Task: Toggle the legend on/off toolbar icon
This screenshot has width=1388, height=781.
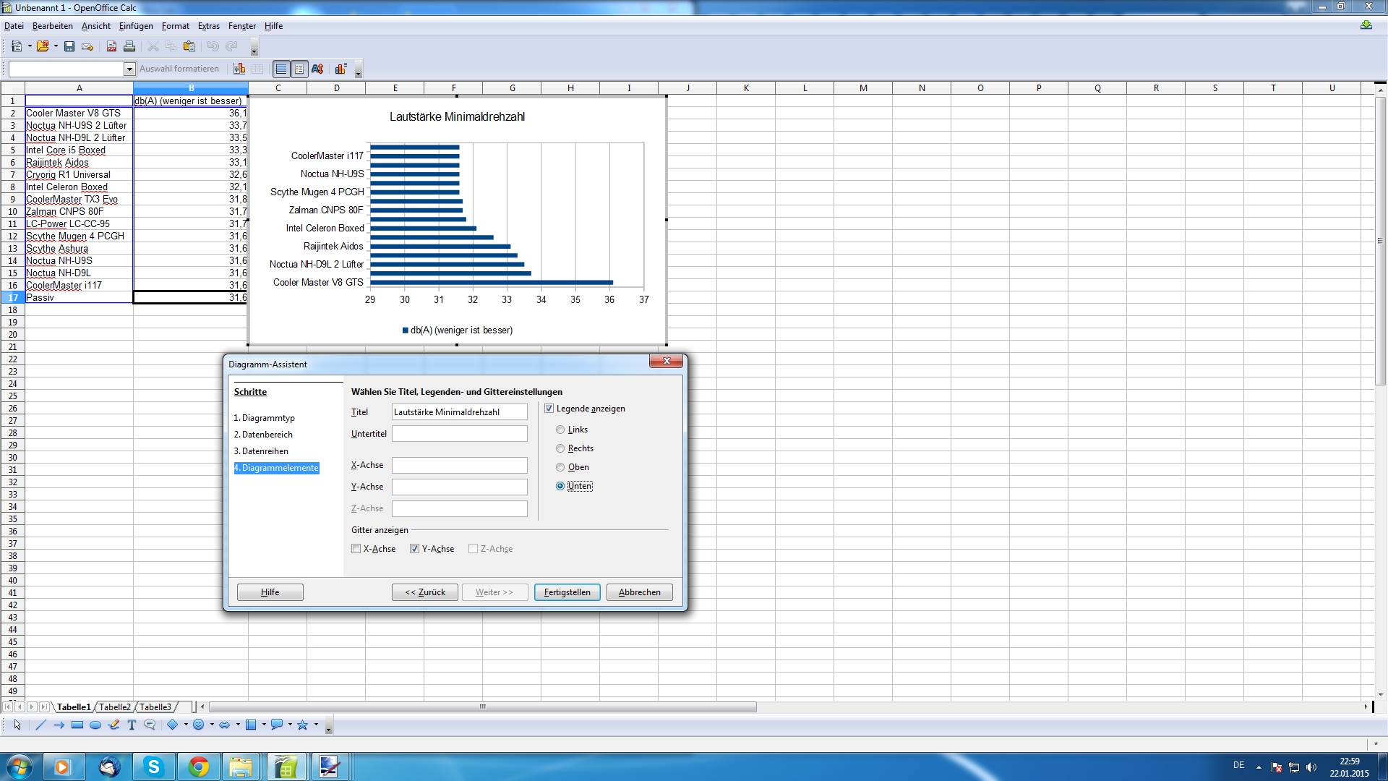Action: coord(299,69)
